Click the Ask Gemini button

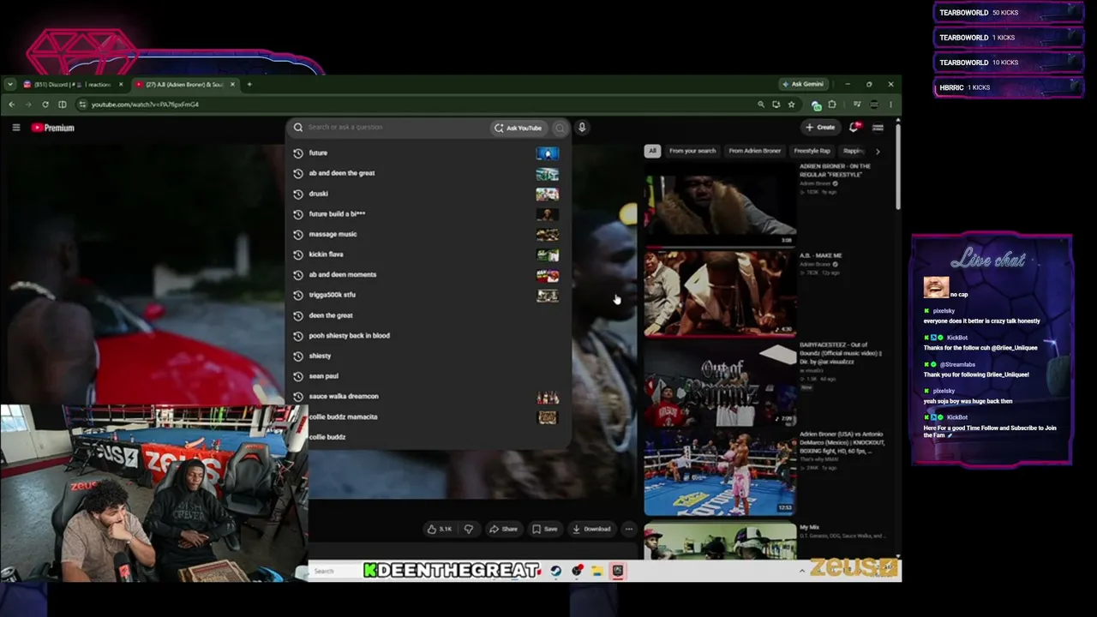pos(803,84)
